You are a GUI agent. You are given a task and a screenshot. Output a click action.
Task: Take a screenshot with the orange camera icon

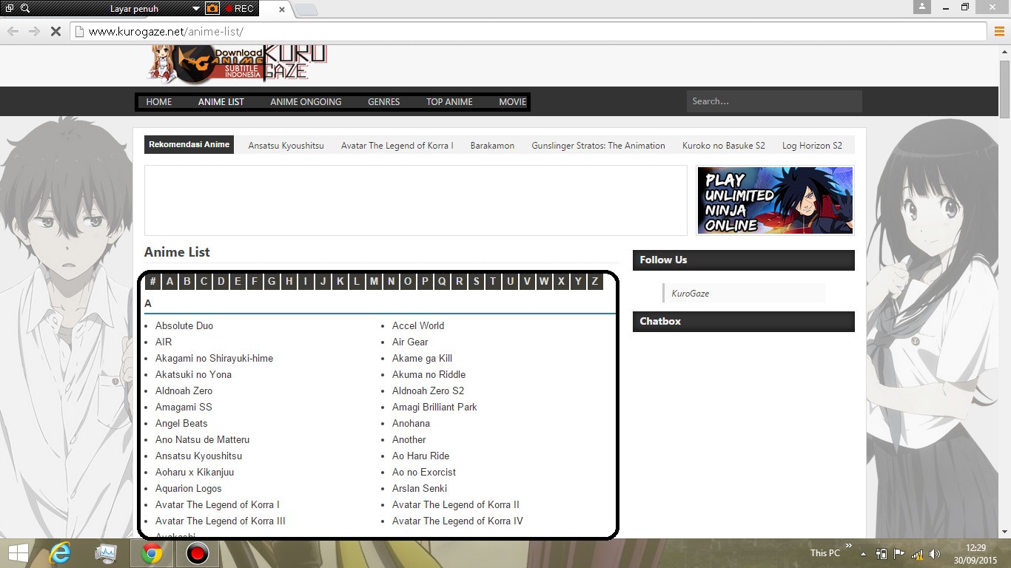tap(212, 9)
